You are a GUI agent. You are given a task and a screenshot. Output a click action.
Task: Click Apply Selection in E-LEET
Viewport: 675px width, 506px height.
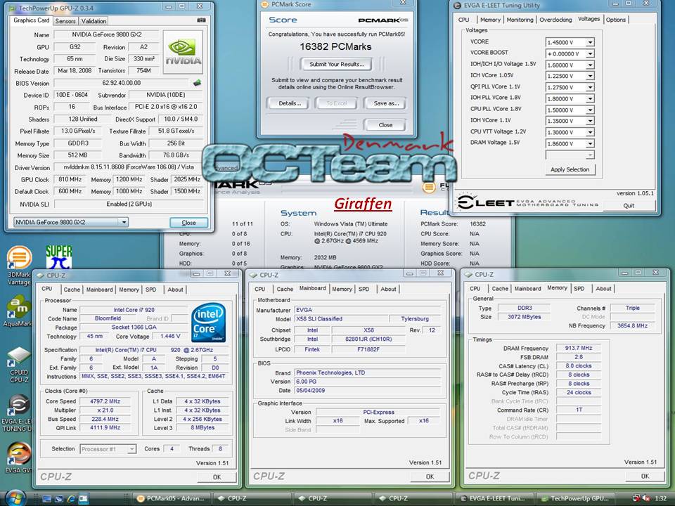[x=570, y=169]
